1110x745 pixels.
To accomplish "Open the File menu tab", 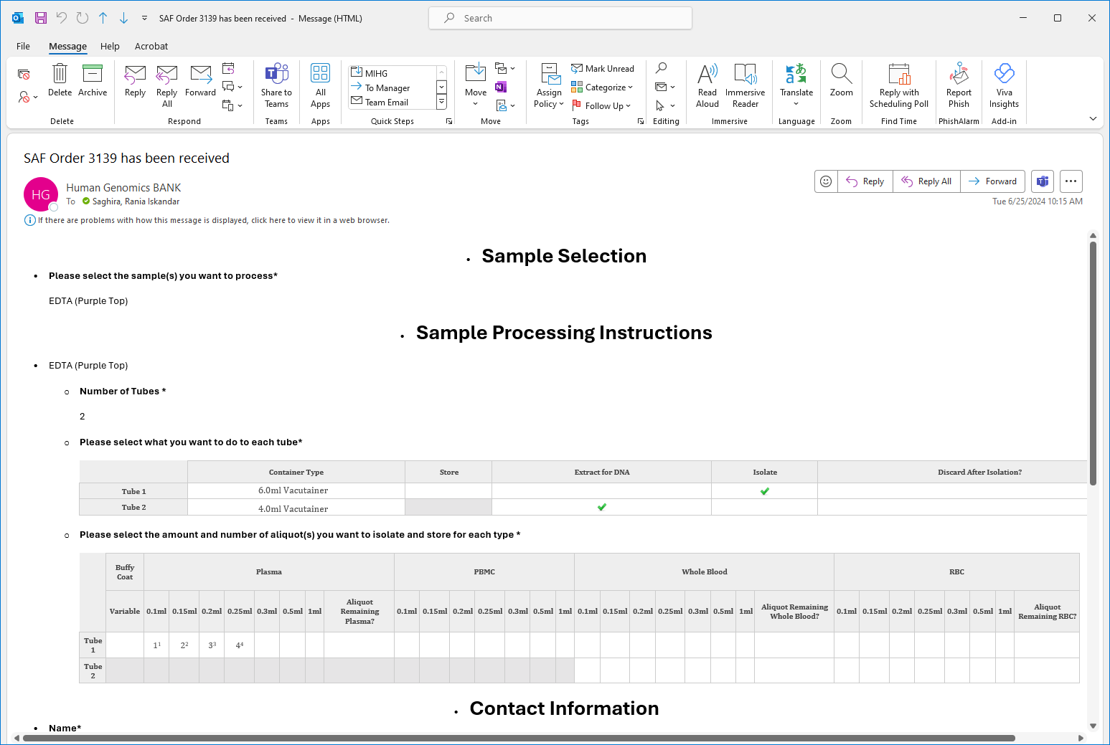I will point(23,47).
